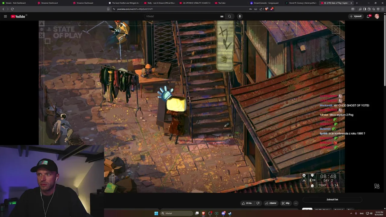Open Brave browser from taskbar

pyautogui.click(x=204, y=213)
